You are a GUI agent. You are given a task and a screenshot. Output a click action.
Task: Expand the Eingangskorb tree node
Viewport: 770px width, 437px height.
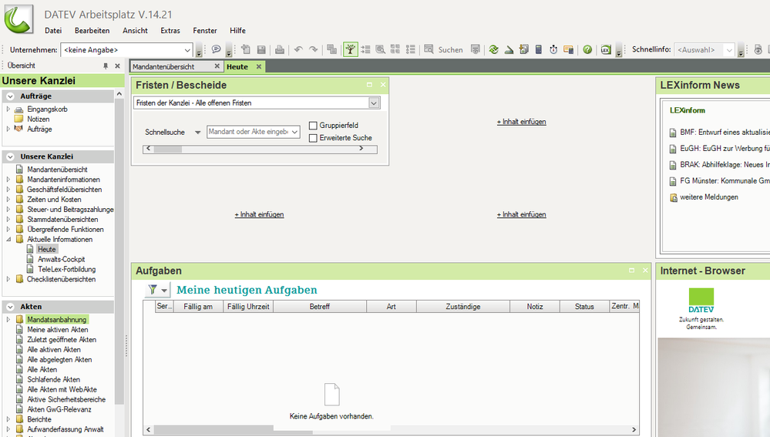[8, 109]
